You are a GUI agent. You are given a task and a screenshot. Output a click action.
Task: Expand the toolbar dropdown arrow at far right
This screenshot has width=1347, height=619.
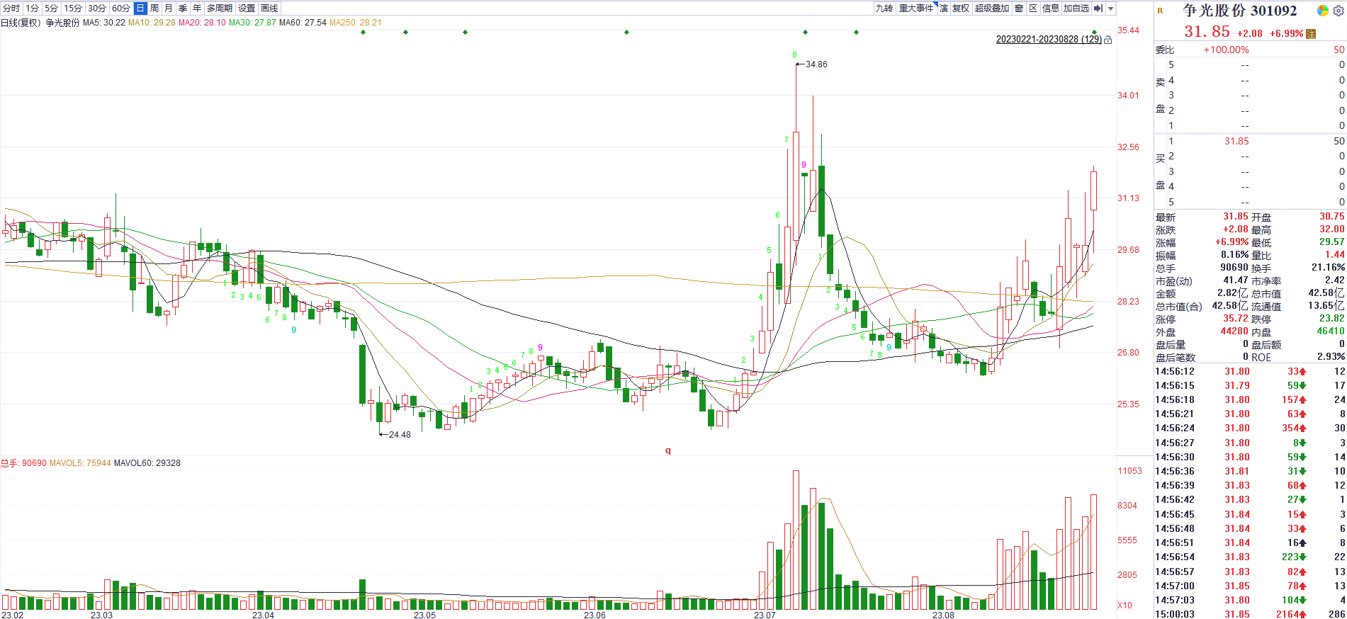(1111, 8)
